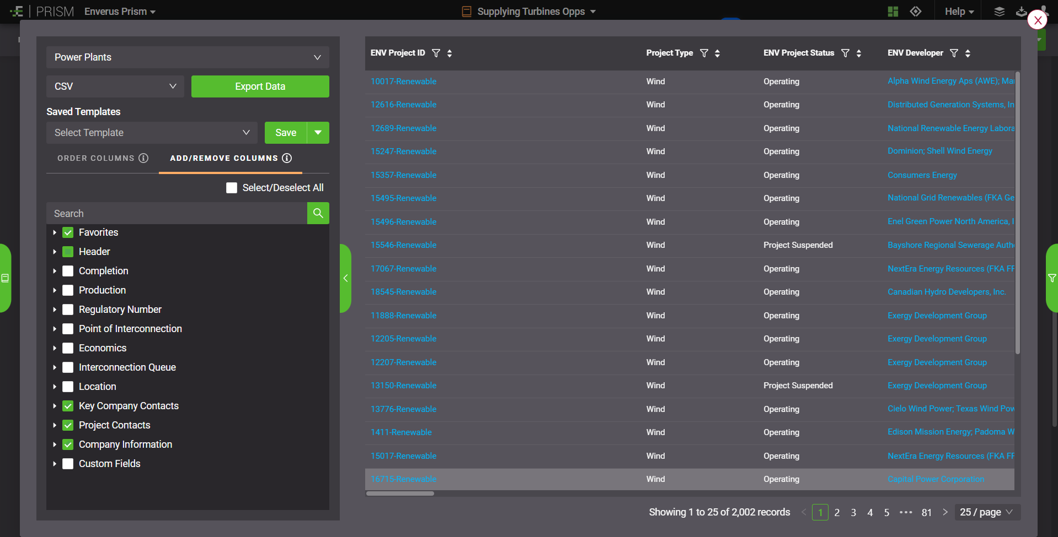Click the ENV Developer column filter icon

954,53
